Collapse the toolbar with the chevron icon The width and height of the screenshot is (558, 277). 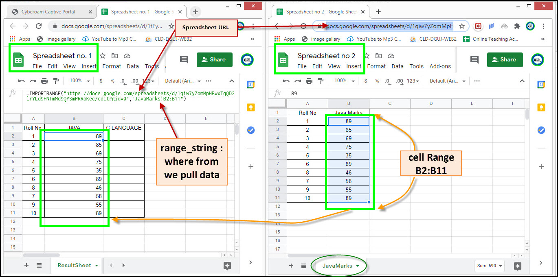(x=522, y=81)
